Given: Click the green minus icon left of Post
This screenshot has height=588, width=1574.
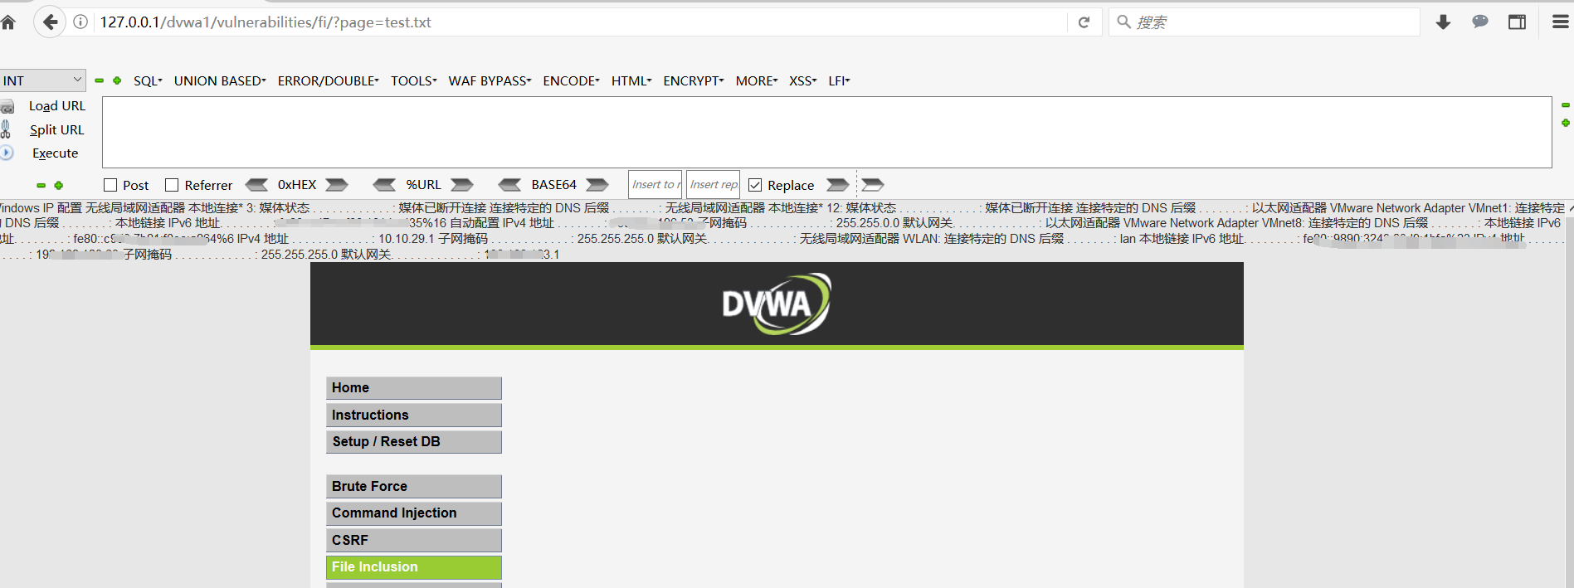Looking at the screenshot, I should click(x=41, y=186).
